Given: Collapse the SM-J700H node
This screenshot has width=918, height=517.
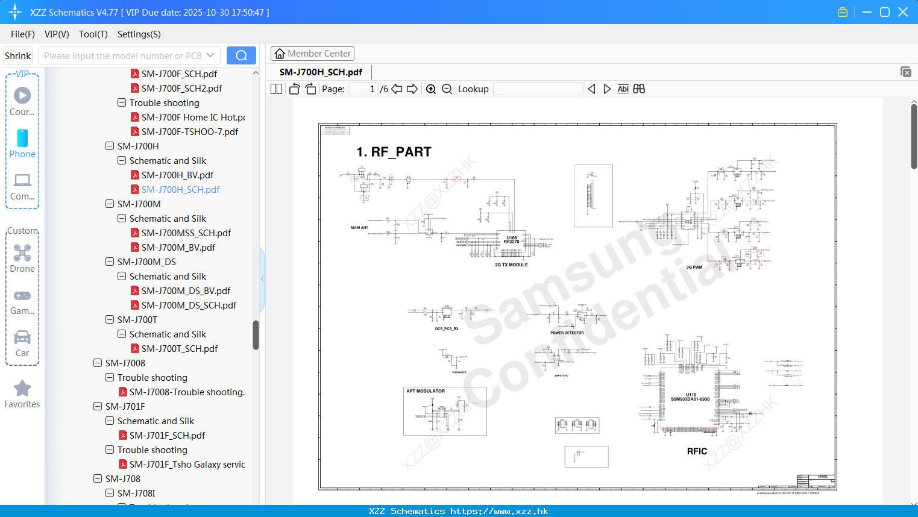Looking at the screenshot, I should (110, 146).
